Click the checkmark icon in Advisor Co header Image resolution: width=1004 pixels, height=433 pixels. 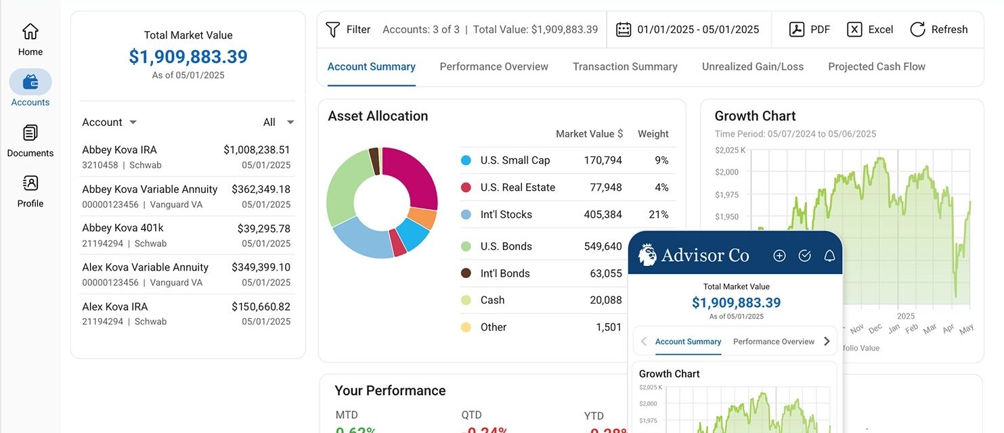click(804, 255)
